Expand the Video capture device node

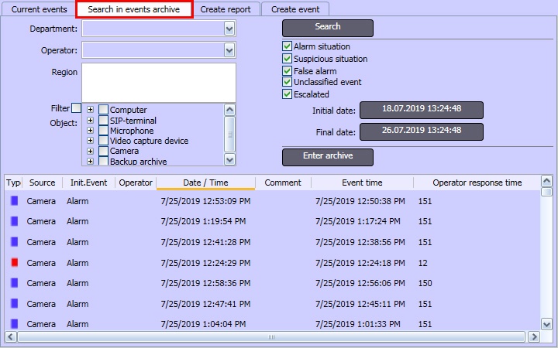coord(91,140)
